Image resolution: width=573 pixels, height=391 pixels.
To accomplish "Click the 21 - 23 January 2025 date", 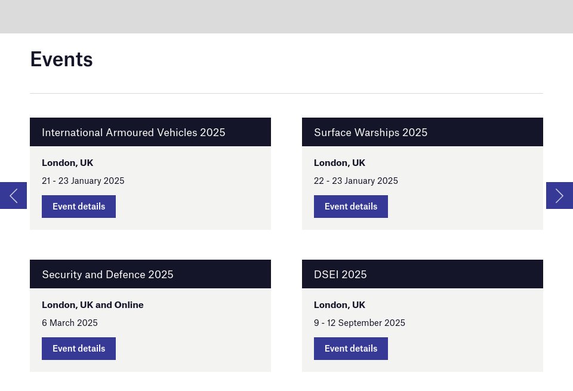I will [x=83, y=180].
